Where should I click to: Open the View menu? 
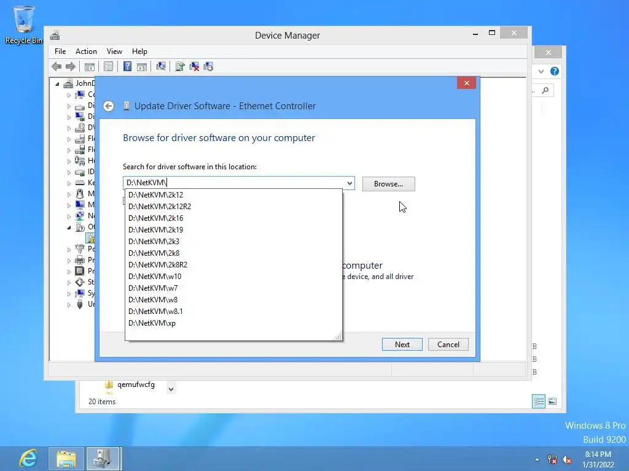pos(114,52)
